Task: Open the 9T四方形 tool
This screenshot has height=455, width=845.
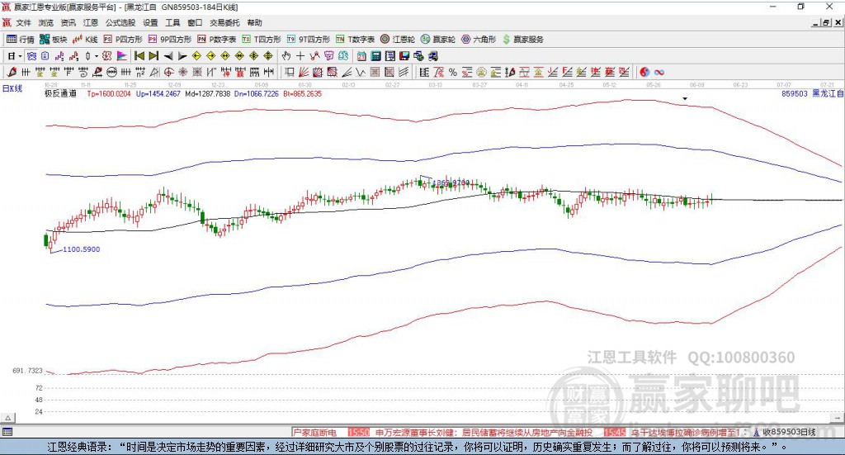Action: pyautogui.click(x=309, y=40)
